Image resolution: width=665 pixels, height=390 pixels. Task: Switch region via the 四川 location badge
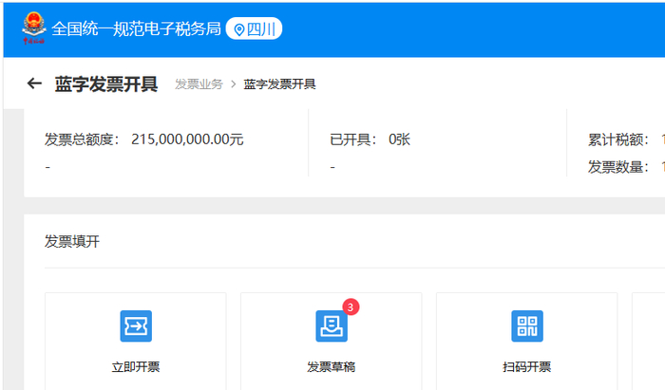coord(254,28)
